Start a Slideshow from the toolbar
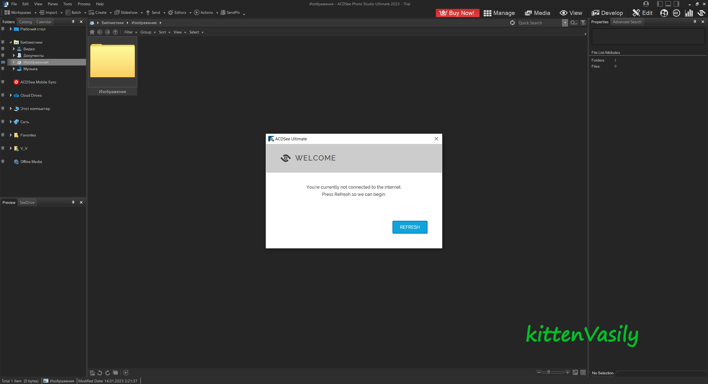The height and width of the screenshot is (384, 708). pyautogui.click(x=126, y=13)
